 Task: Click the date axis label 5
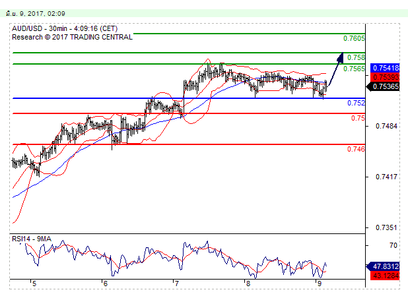pos(34,283)
